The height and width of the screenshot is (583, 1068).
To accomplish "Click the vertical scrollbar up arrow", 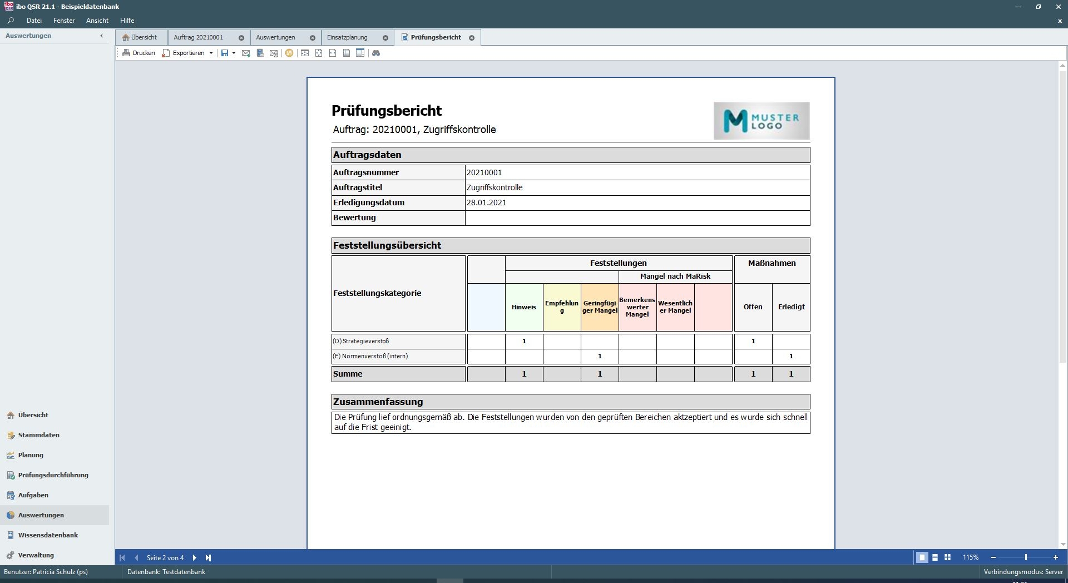I will 1063,66.
